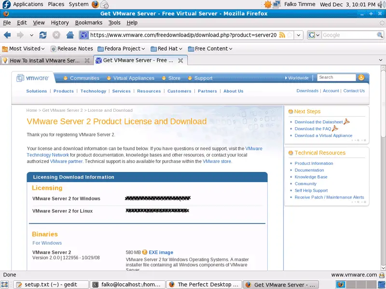Close the 'Get VMware Server' tab
The height and width of the screenshot is (289, 386).
tap(180, 61)
